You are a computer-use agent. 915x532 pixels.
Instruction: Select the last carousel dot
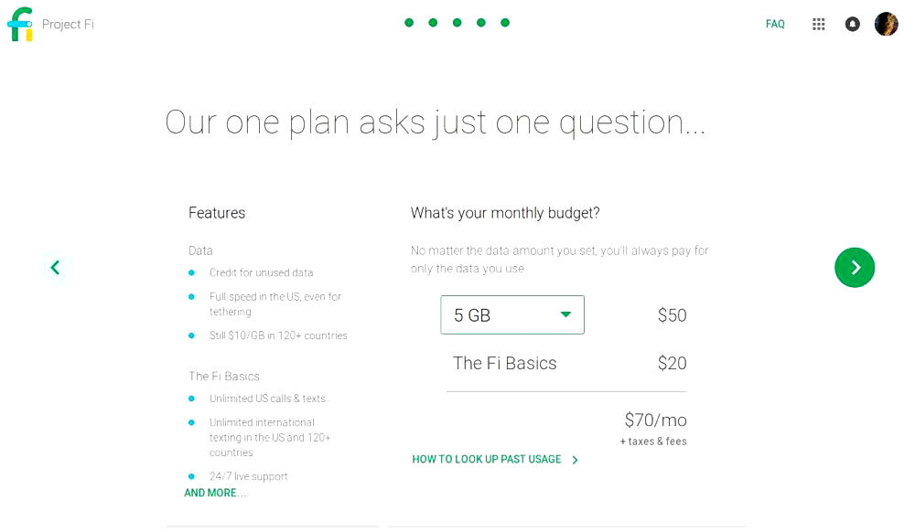(x=504, y=22)
